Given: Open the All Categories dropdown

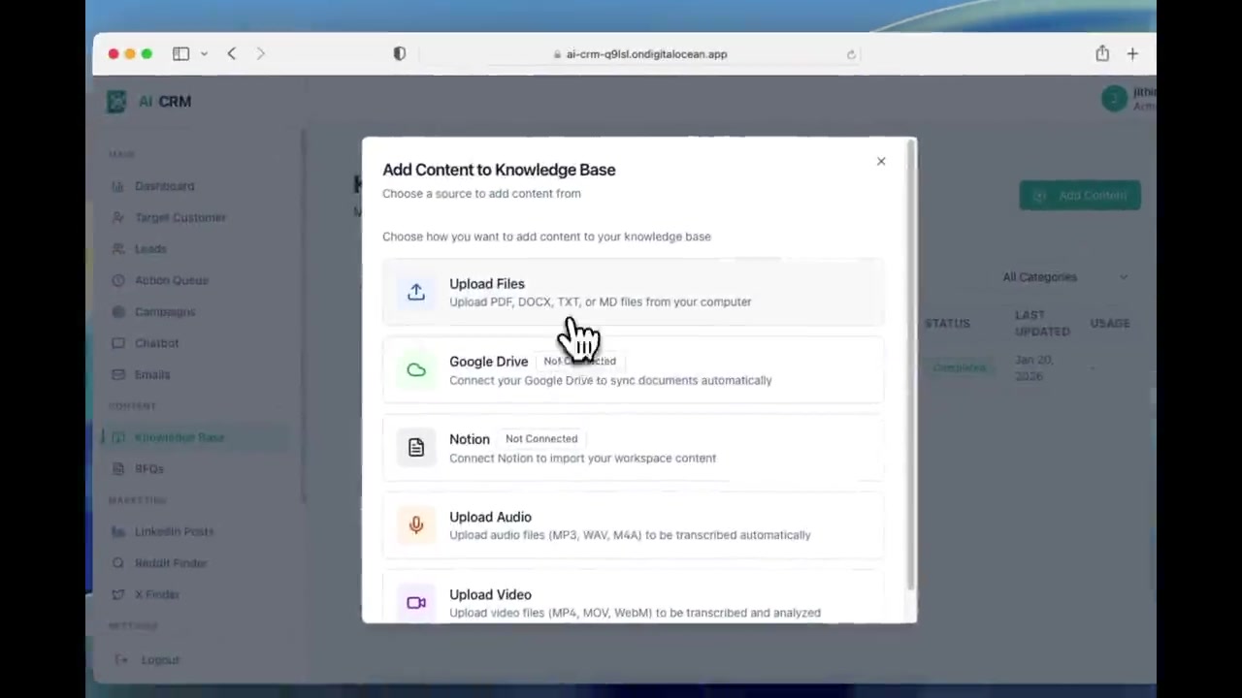Looking at the screenshot, I should (x=1064, y=277).
